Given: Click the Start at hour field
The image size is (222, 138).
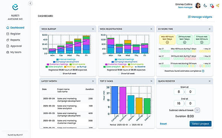Looking at the screenshot, I should point(179,92).
